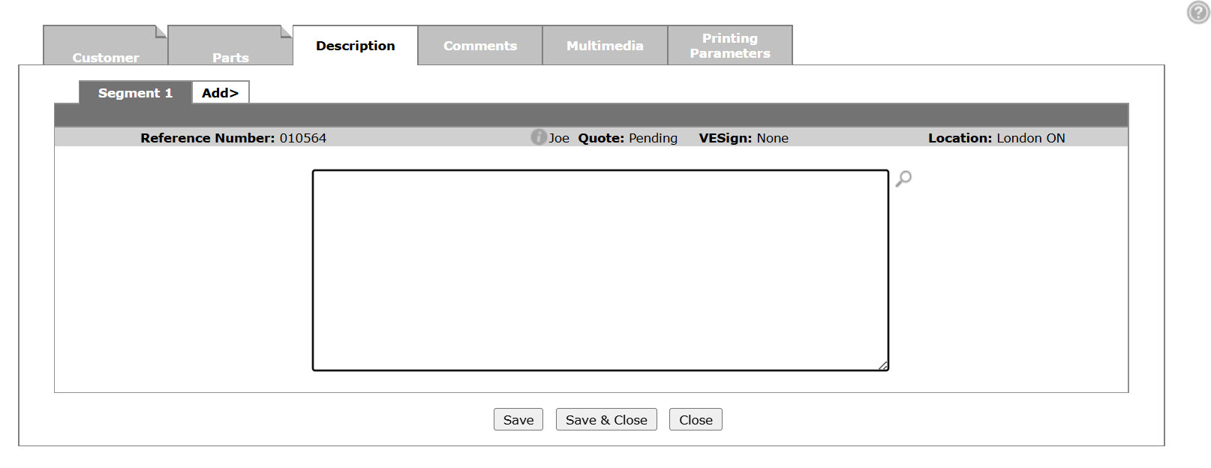Image resolution: width=1211 pixels, height=468 pixels.
Task: Open the Comments tab
Action: [x=480, y=46]
